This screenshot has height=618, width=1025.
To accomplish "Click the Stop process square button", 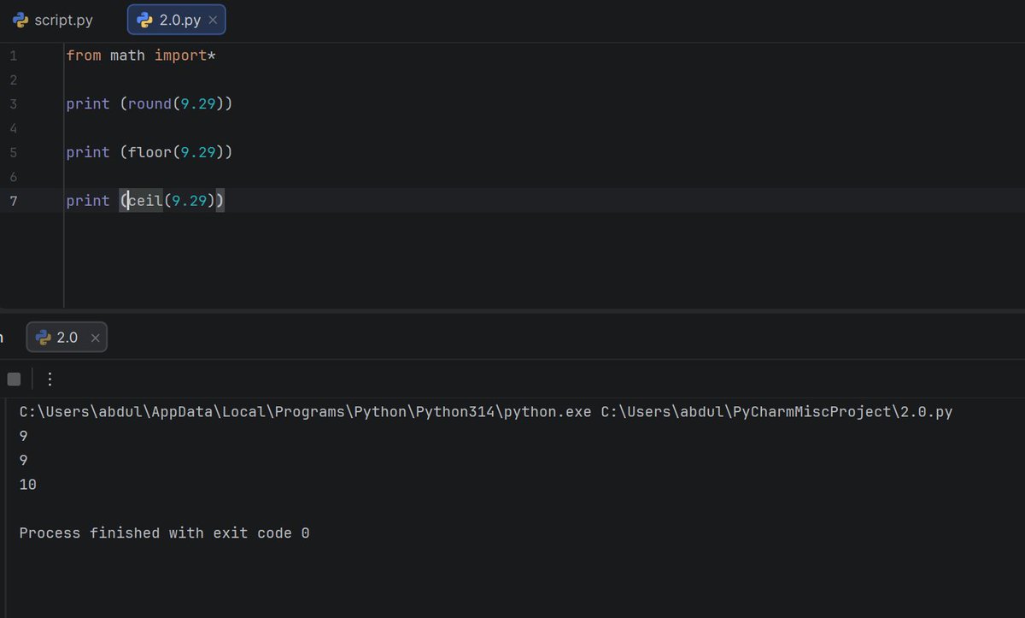I will (14, 379).
